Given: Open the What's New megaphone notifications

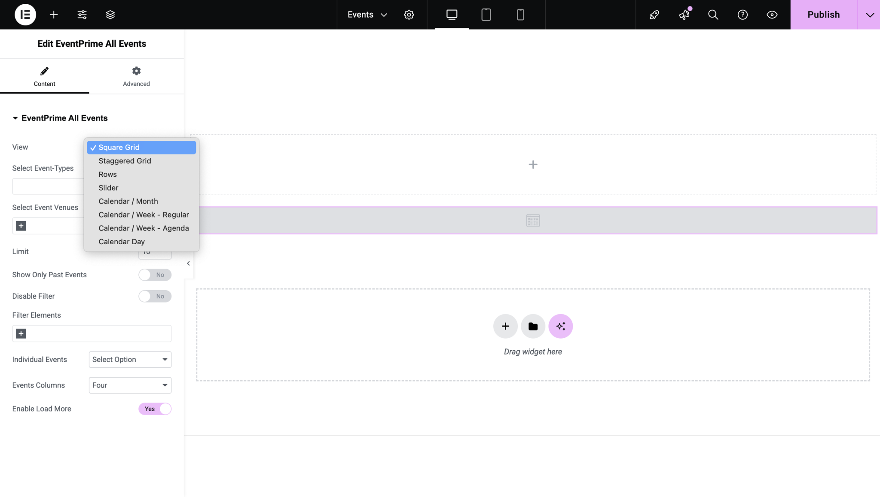Looking at the screenshot, I should [x=684, y=14].
